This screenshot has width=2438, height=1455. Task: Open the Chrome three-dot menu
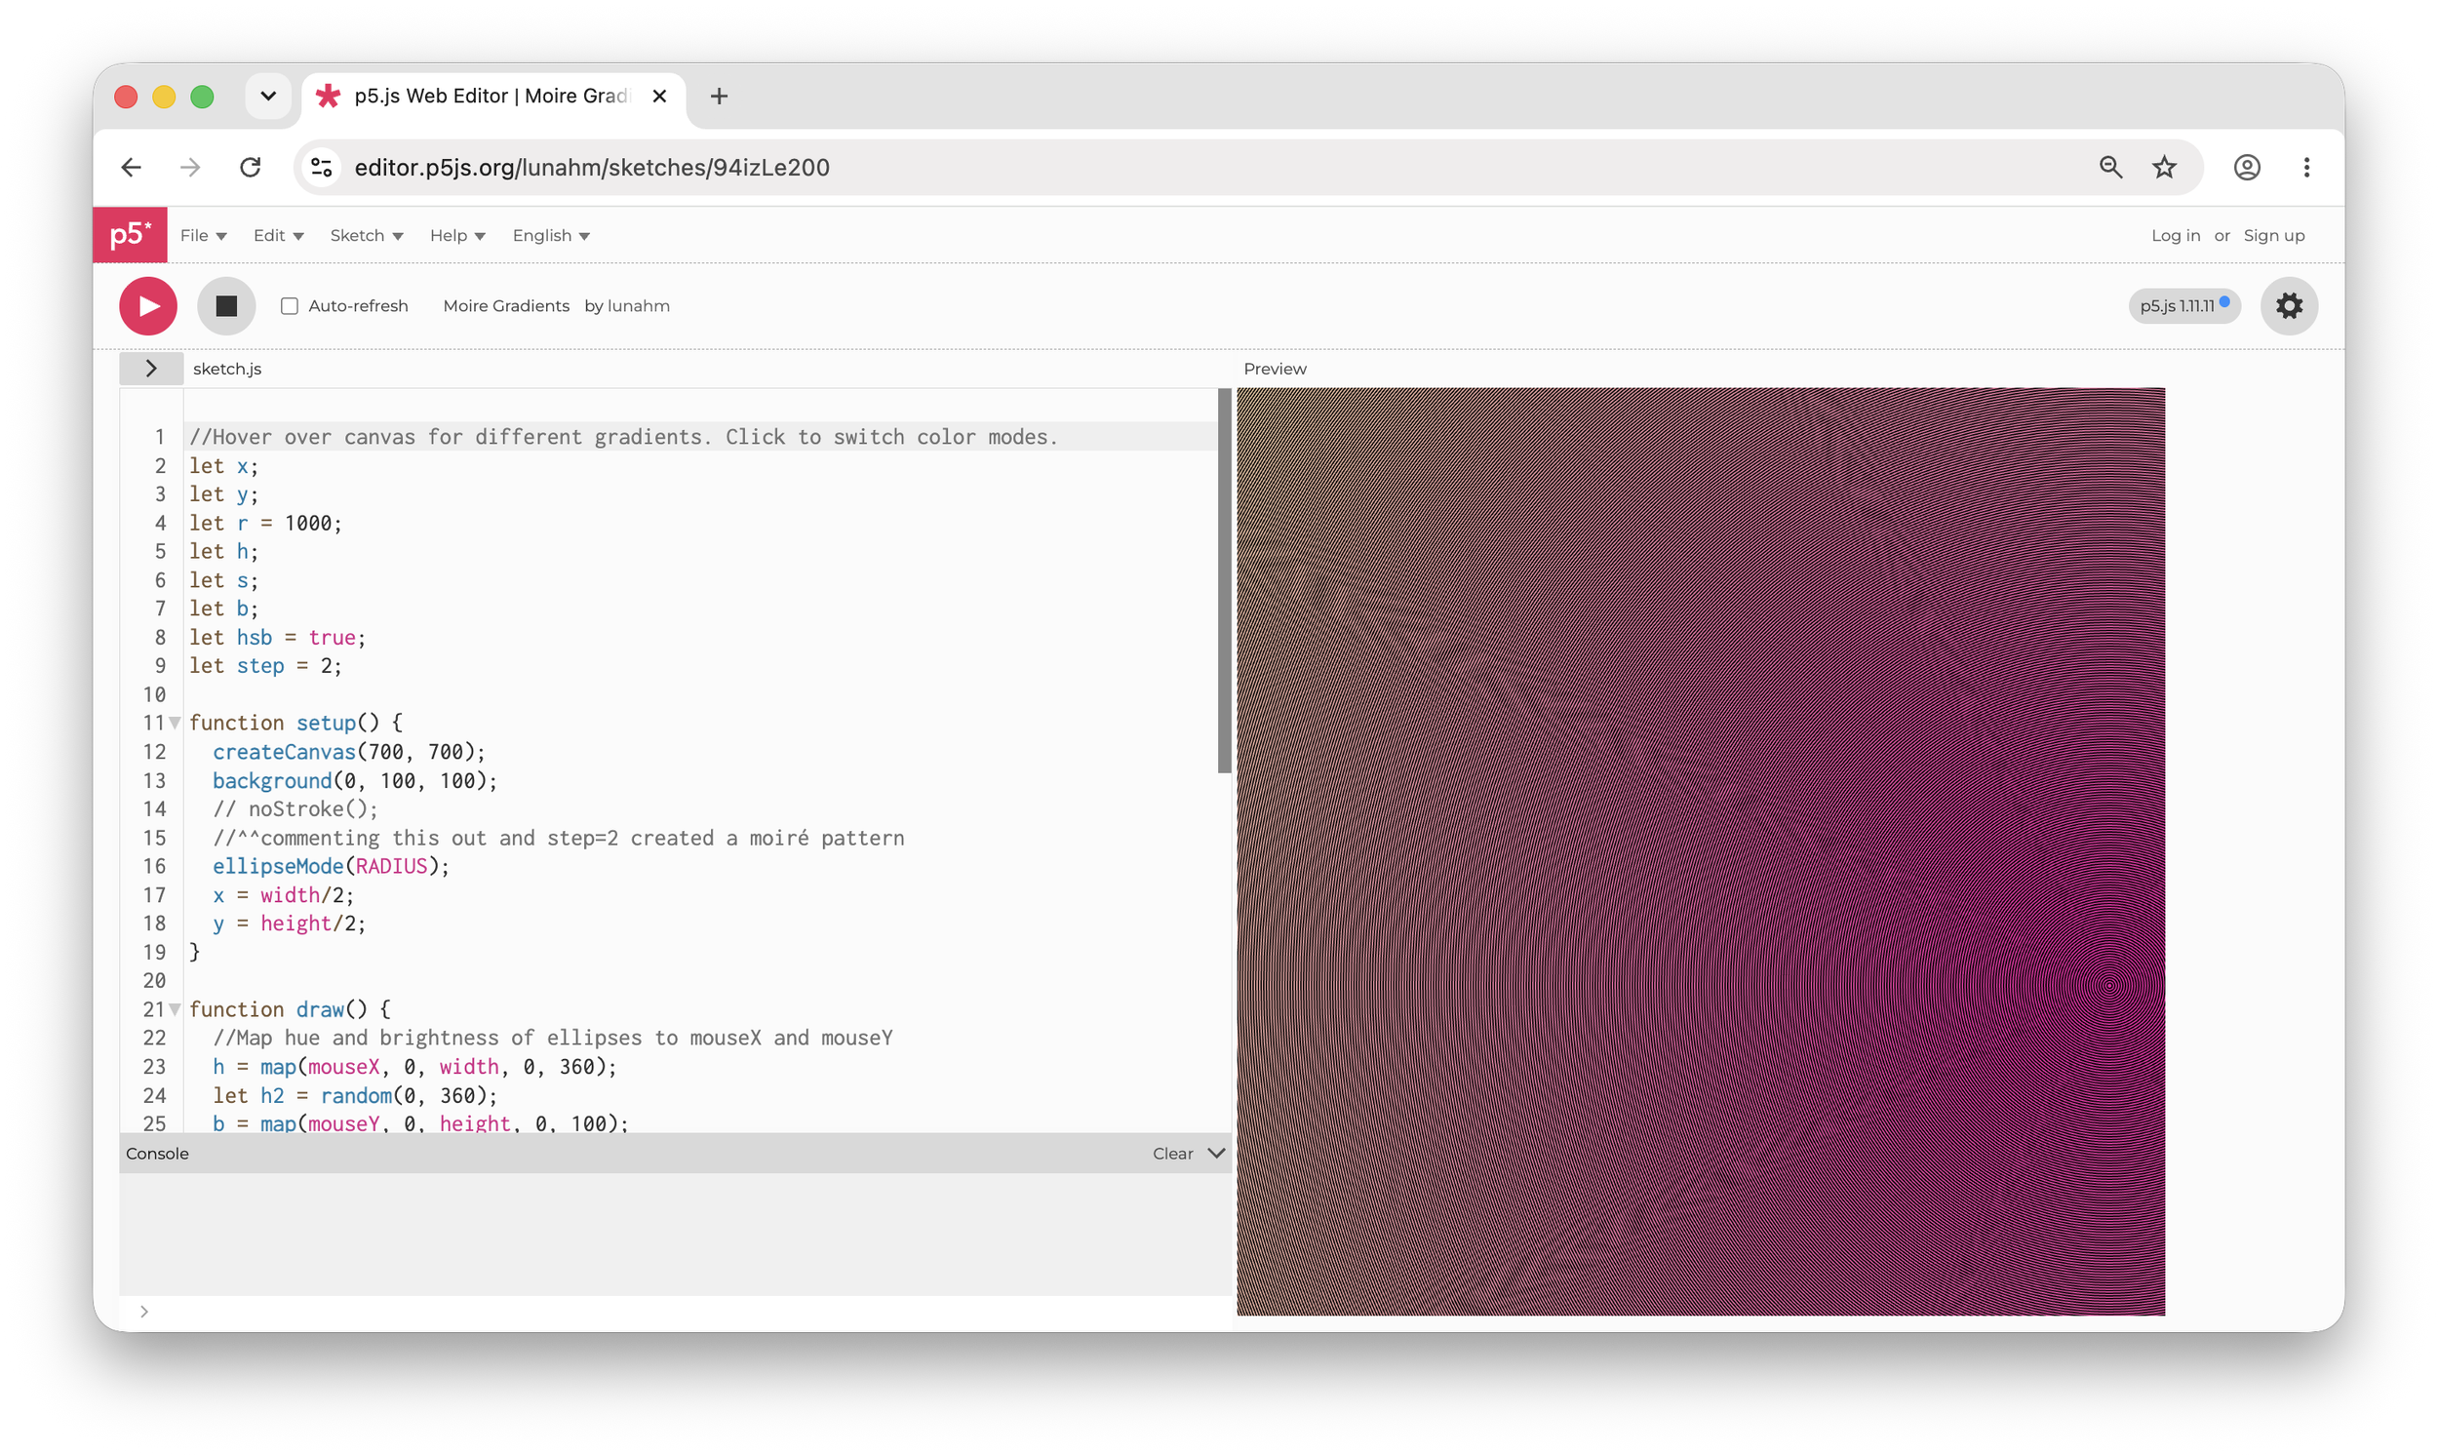click(x=2305, y=168)
